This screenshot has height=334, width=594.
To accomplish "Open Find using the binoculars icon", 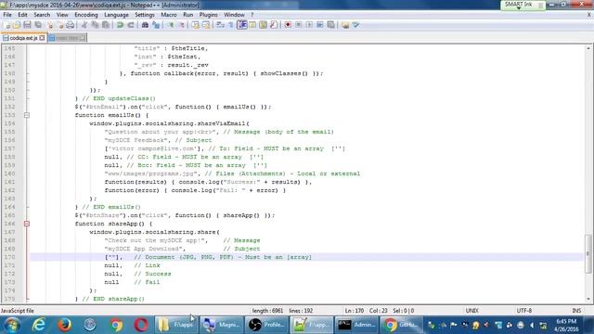I will click(x=145, y=25).
